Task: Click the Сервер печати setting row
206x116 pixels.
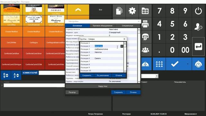Action: click(101, 29)
